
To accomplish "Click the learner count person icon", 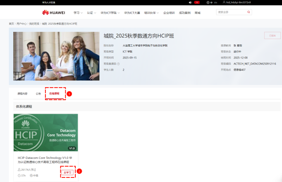I will [x=19, y=170].
